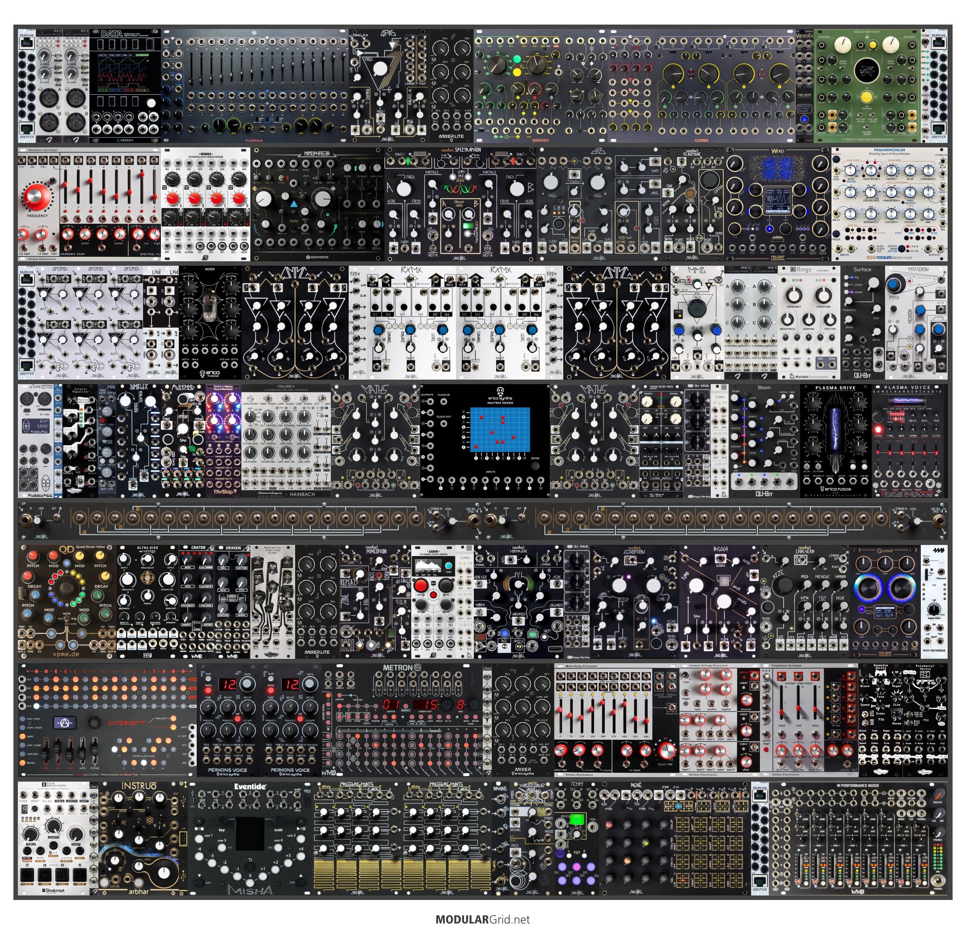Click the Jumbler module

139,441
